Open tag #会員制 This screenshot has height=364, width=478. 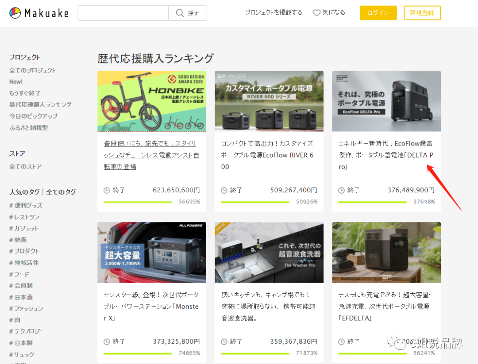[x=21, y=285]
